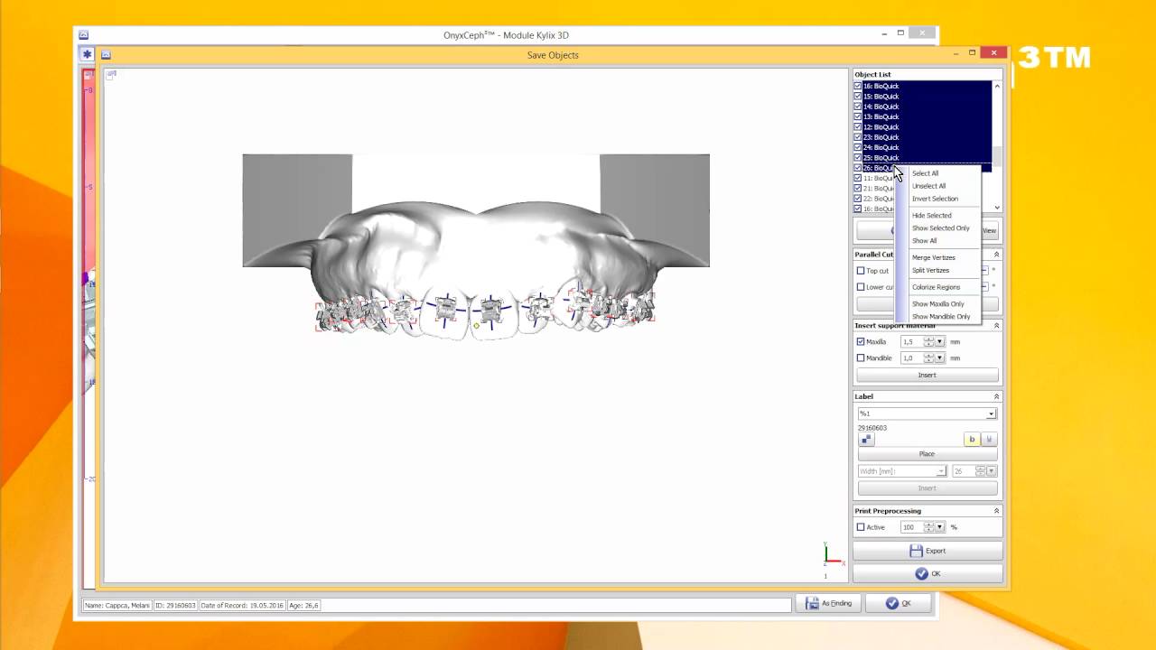This screenshot has height=650, width=1156.
Task: Choose Hide Selected in context menu
Action: (931, 216)
